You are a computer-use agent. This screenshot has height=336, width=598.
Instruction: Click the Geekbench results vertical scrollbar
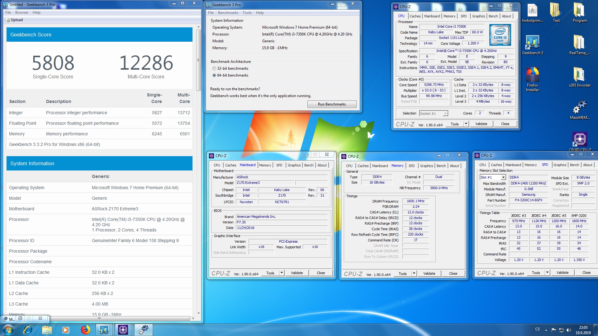198,60
